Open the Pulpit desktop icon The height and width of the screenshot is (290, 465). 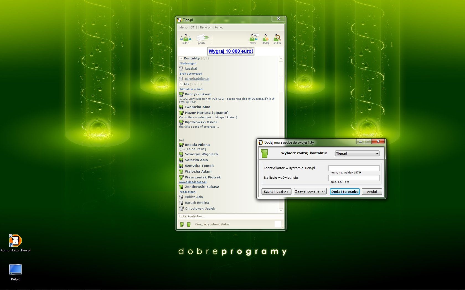coord(15,272)
